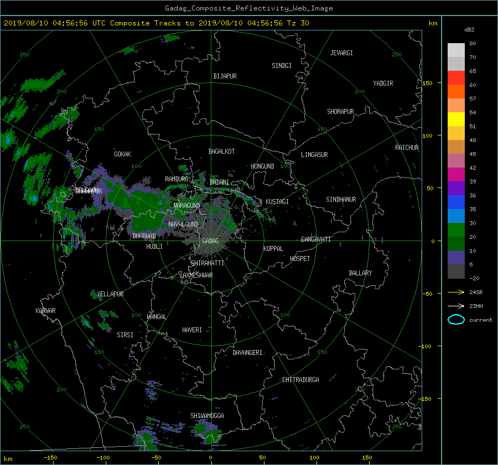
Task: Select the SIRSI city label
Action: 125,335
